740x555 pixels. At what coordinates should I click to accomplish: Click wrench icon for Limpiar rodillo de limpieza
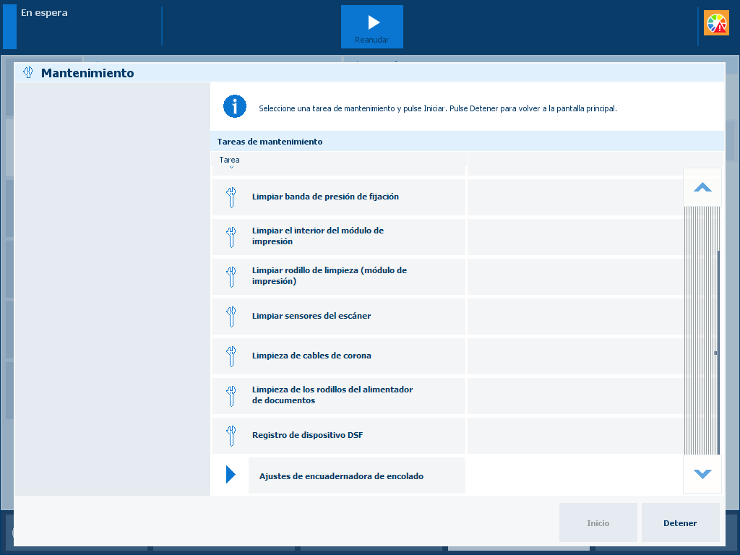point(231,277)
